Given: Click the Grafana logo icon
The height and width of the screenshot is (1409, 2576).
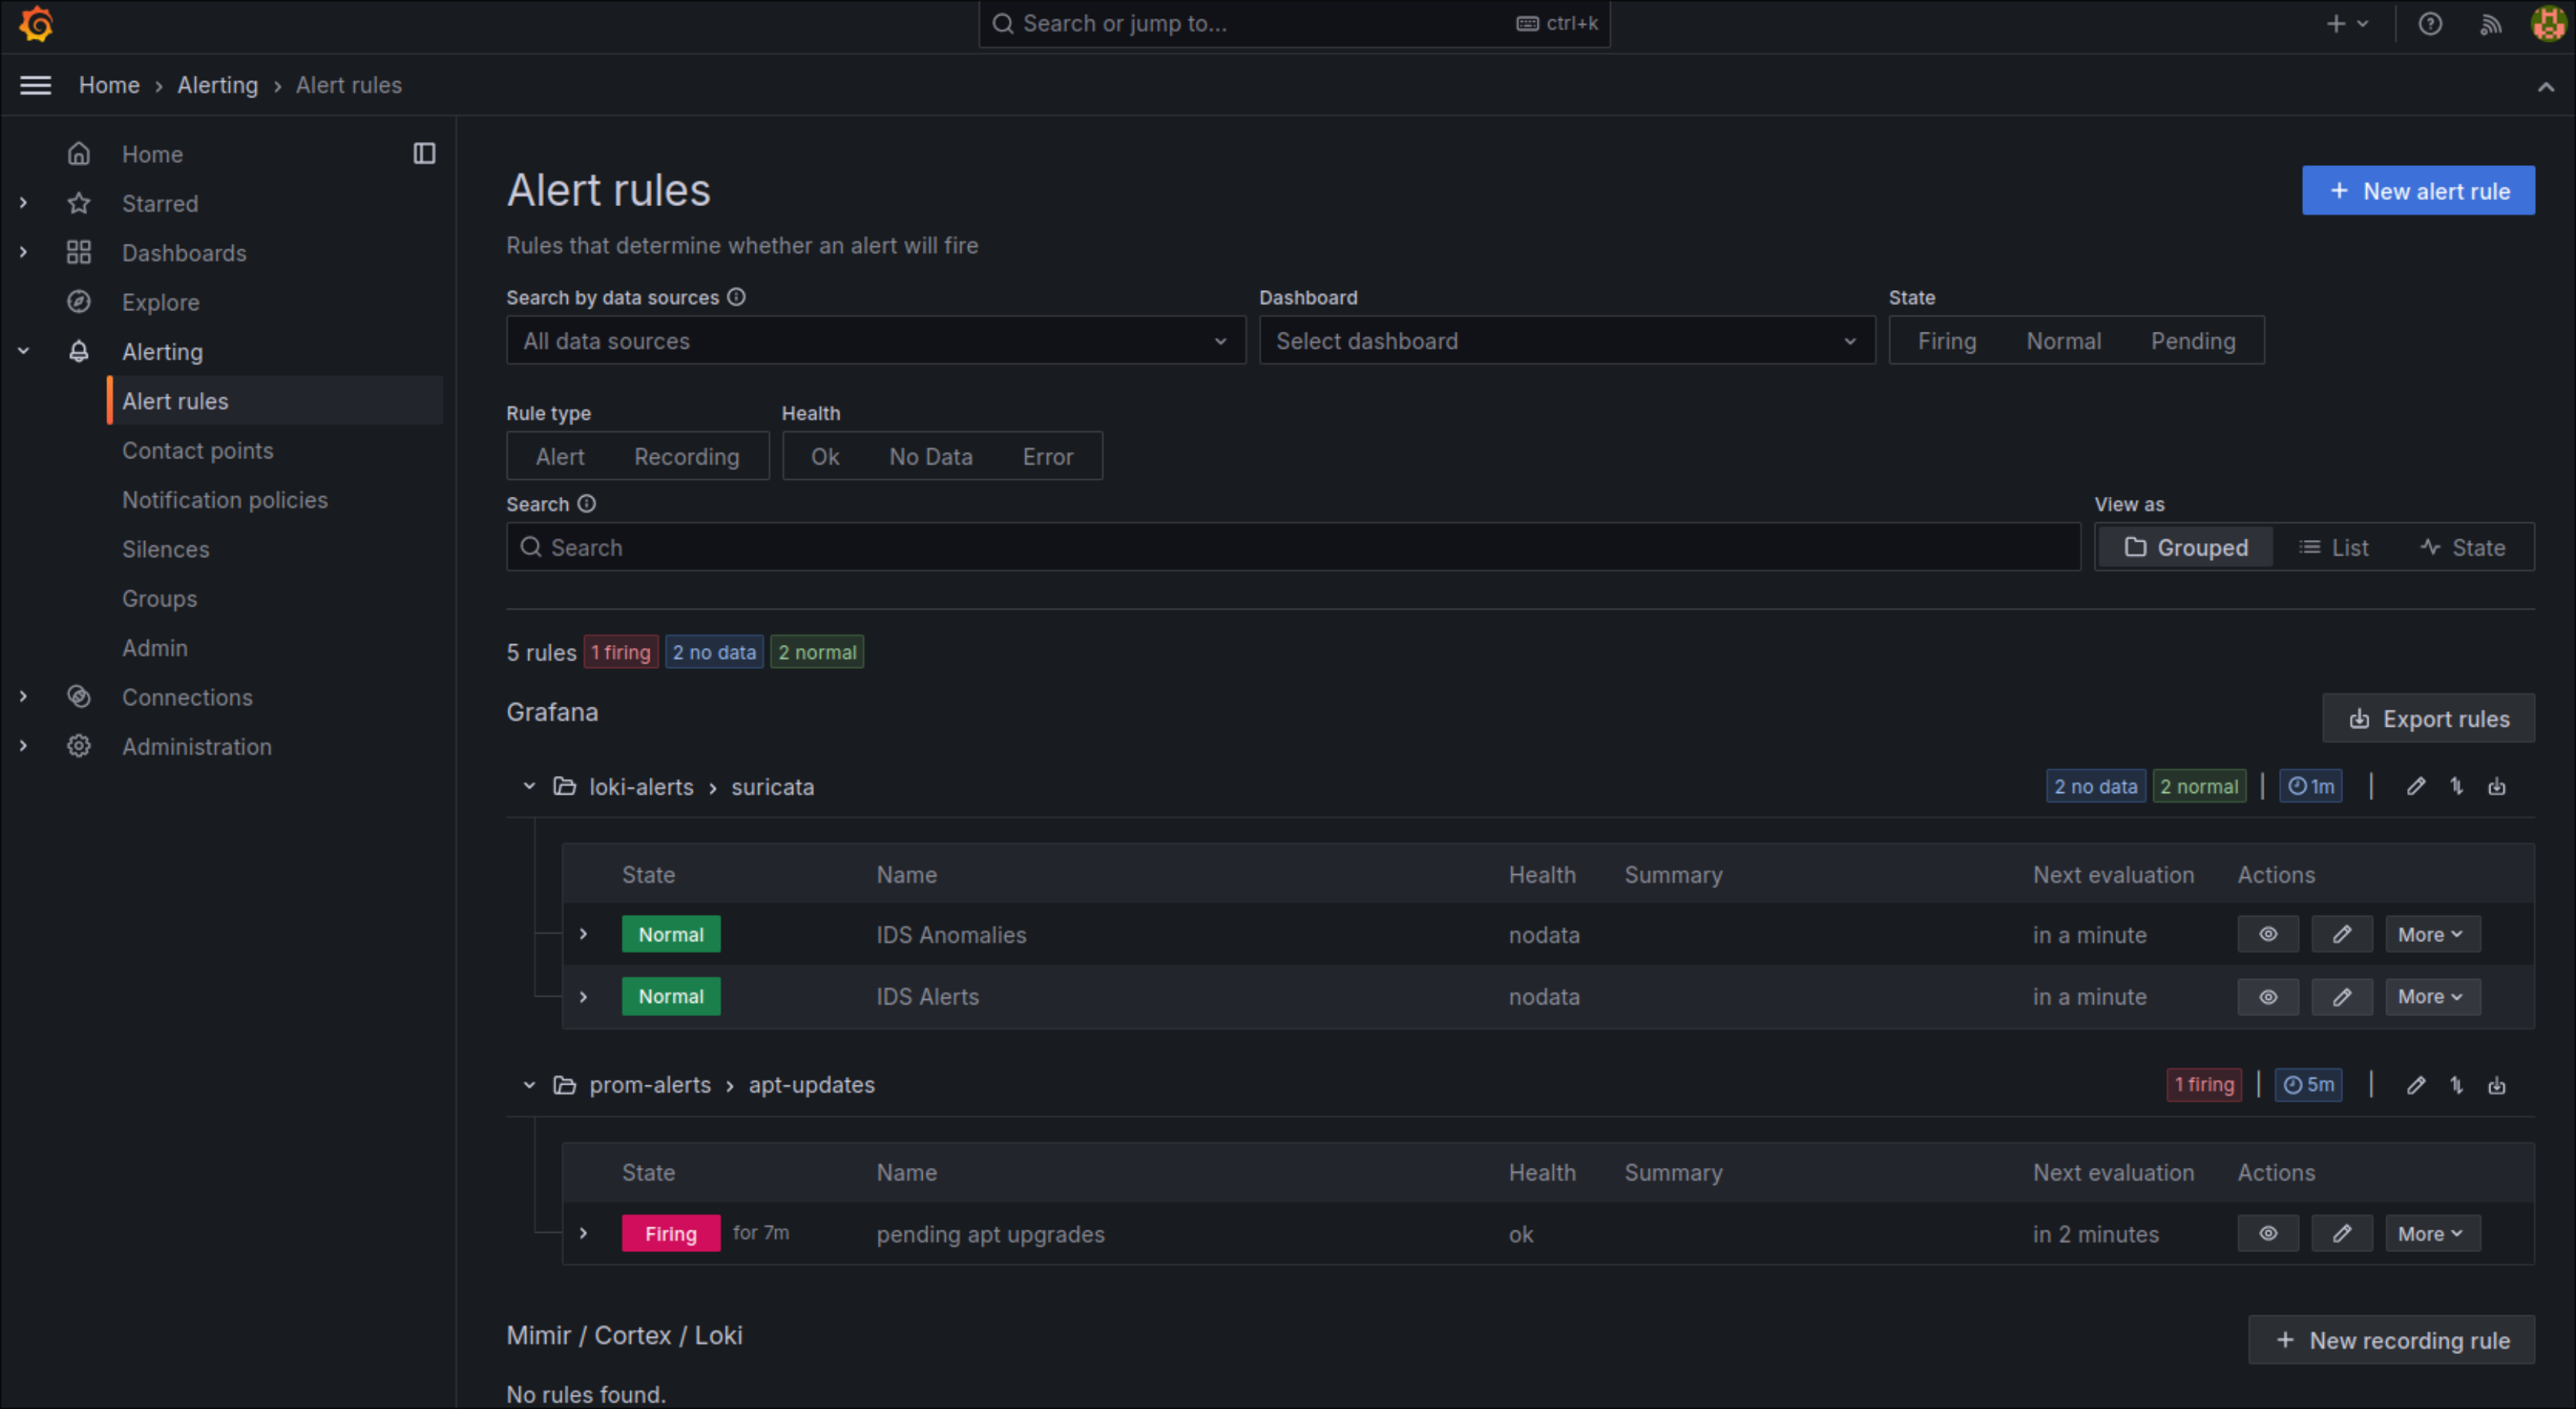Looking at the screenshot, I should [x=36, y=24].
